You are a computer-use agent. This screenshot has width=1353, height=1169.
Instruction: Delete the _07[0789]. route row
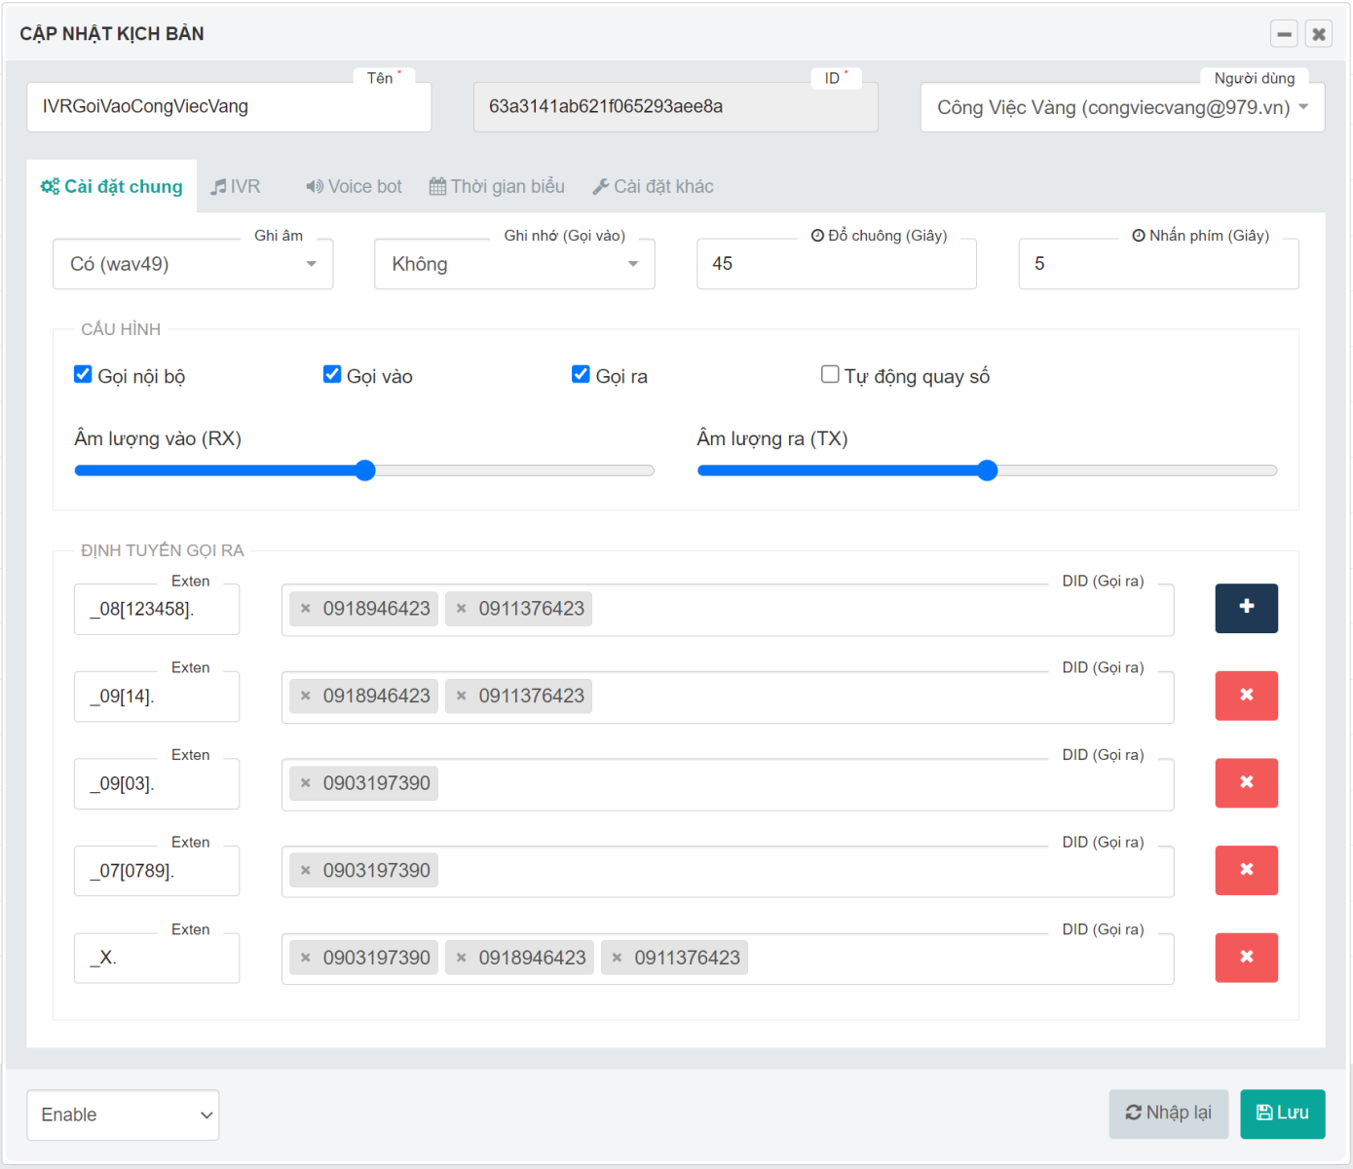(x=1246, y=870)
